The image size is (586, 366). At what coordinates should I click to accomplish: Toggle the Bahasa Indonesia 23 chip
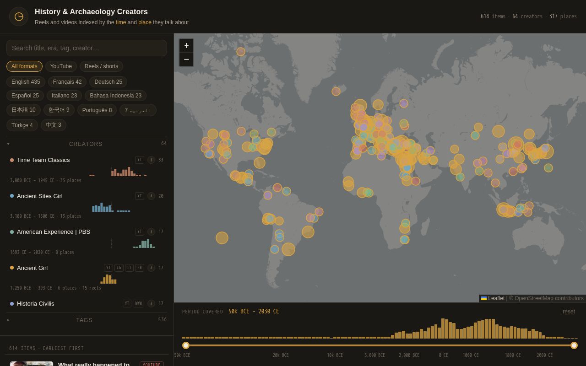[115, 96]
